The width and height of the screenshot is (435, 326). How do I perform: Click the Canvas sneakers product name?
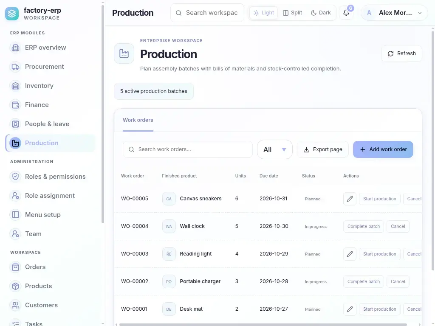click(201, 199)
